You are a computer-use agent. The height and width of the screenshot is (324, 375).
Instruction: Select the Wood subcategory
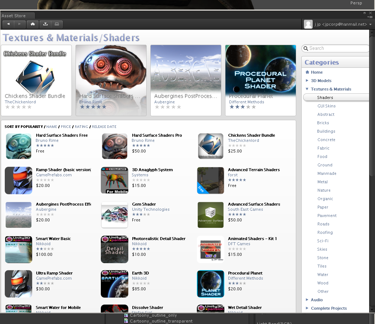(323, 283)
